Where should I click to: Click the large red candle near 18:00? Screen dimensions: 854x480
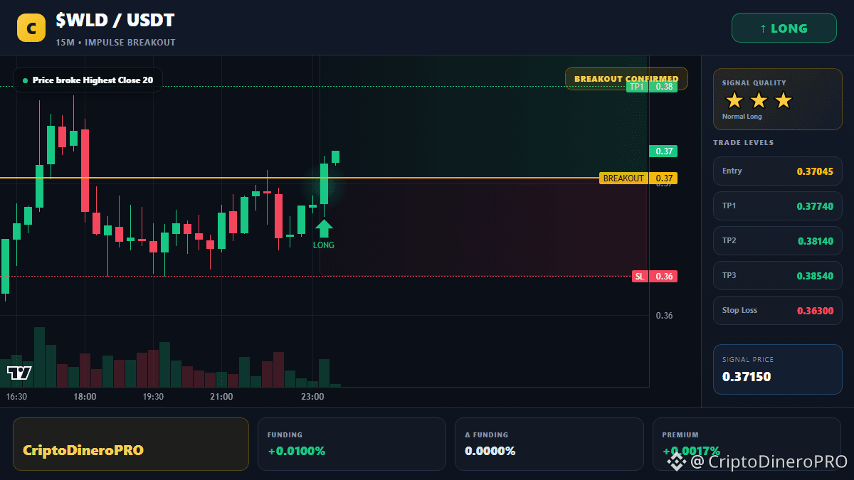(85, 171)
